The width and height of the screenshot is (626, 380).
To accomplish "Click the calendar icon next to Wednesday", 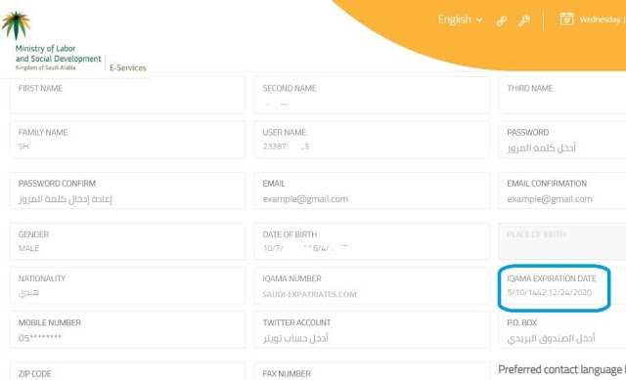I will pyautogui.click(x=566, y=19).
